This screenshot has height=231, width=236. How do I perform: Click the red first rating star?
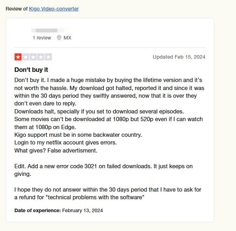click(x=18, y=57)
